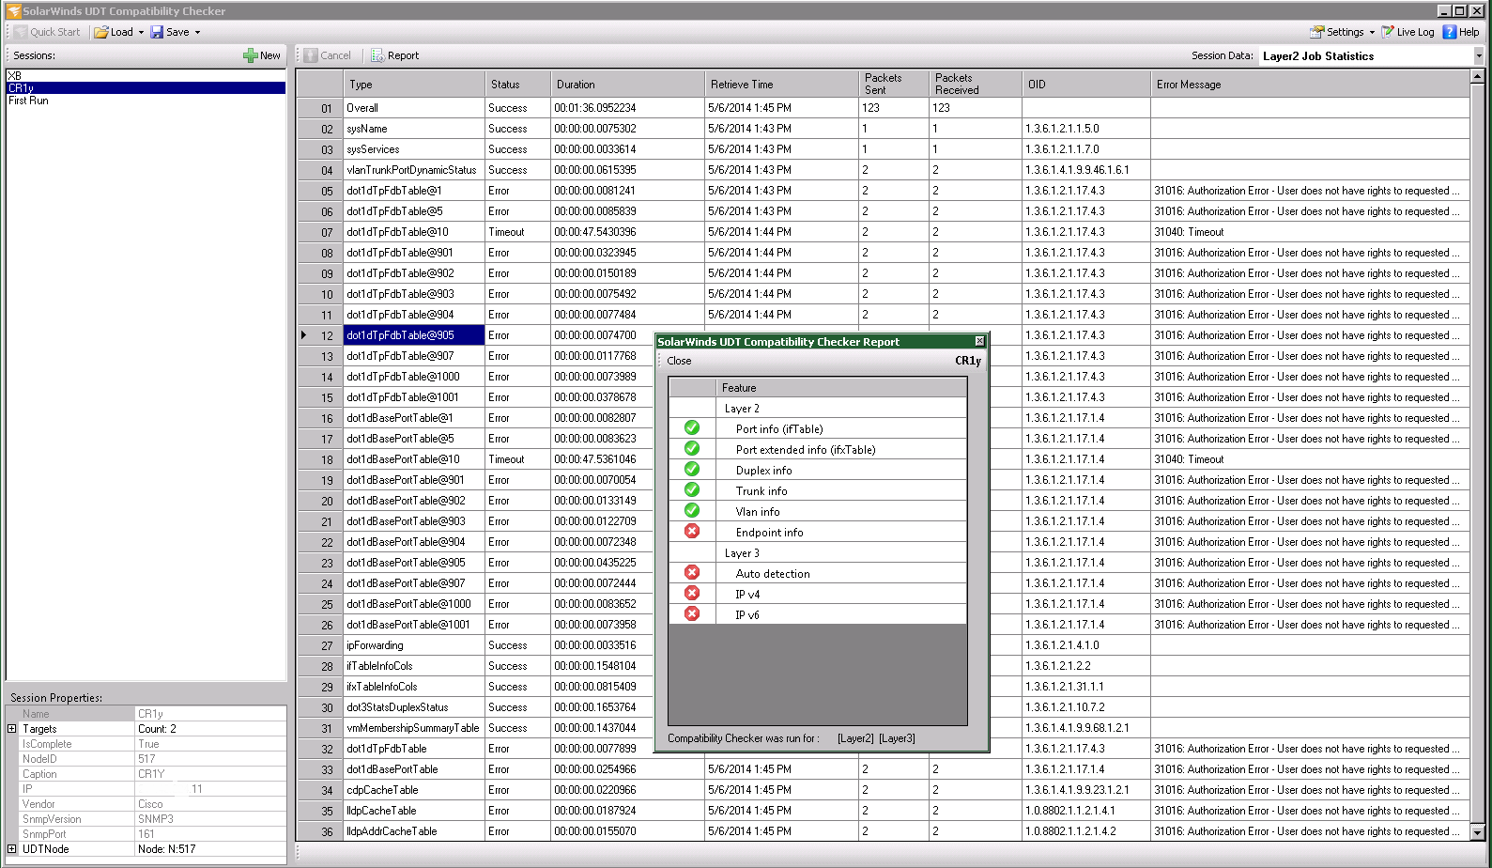Click the sysName type cell

click(x=414, y=129)
